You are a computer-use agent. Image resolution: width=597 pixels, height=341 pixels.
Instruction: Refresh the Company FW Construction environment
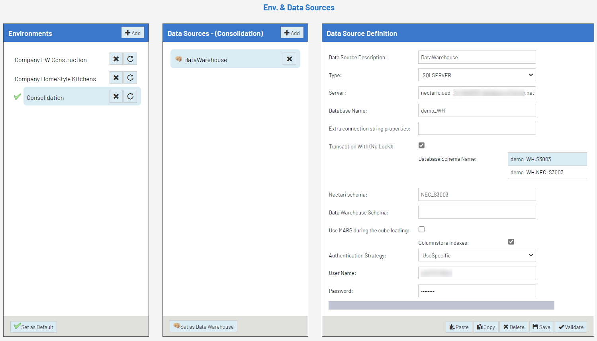(130, 59)
